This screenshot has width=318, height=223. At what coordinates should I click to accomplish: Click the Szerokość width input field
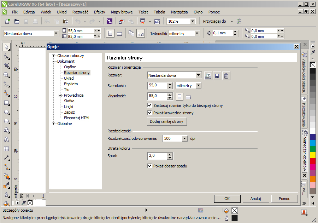pyautogui.click(x=158, y=86)
